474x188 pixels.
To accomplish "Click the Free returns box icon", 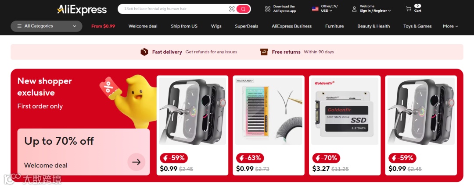I will (x=264, y=52).
